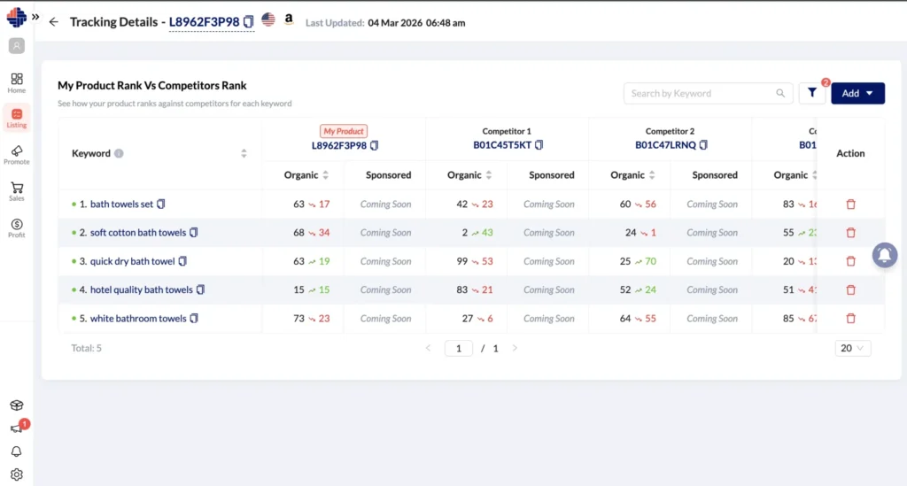Click the Keyword info tooltip icon
The image size is (907, 486).
tap(119, 153)
